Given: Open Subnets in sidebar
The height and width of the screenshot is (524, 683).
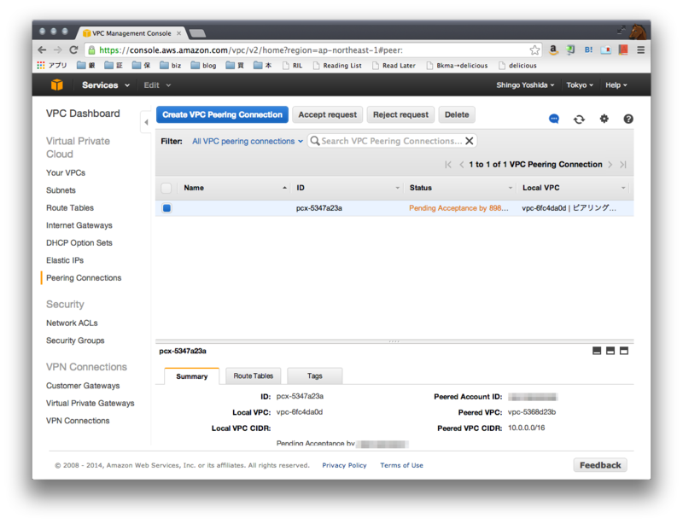Looking at the screenshot, I should click(x=61, y=190).
